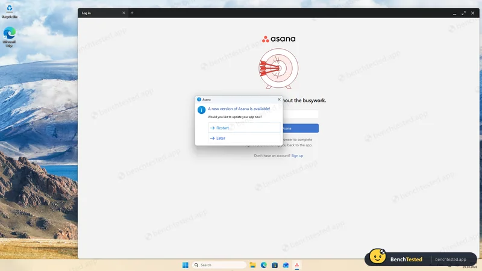Open the mail app from taskbar
Image resolution: width=482 pixels, height=271 pixels.
pos(286,265)
